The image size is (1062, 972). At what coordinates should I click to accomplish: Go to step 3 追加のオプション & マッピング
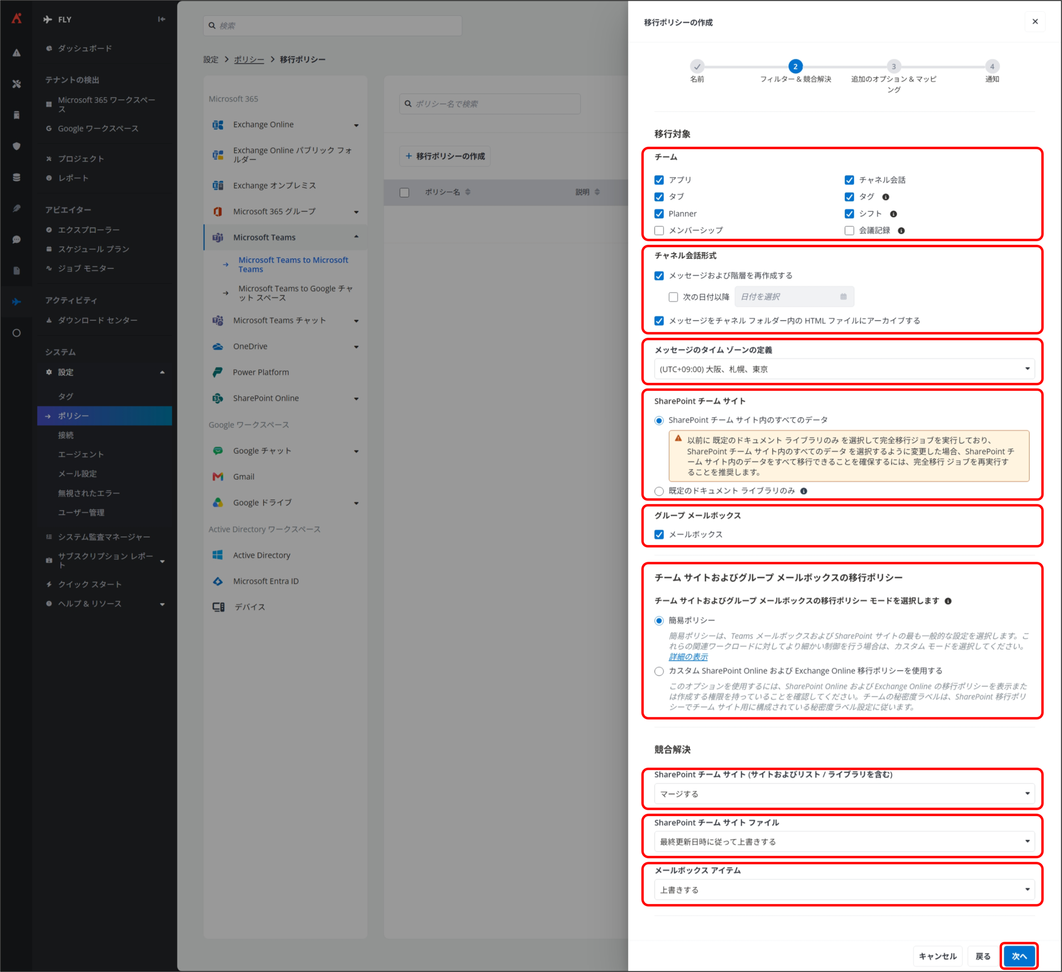894,67
